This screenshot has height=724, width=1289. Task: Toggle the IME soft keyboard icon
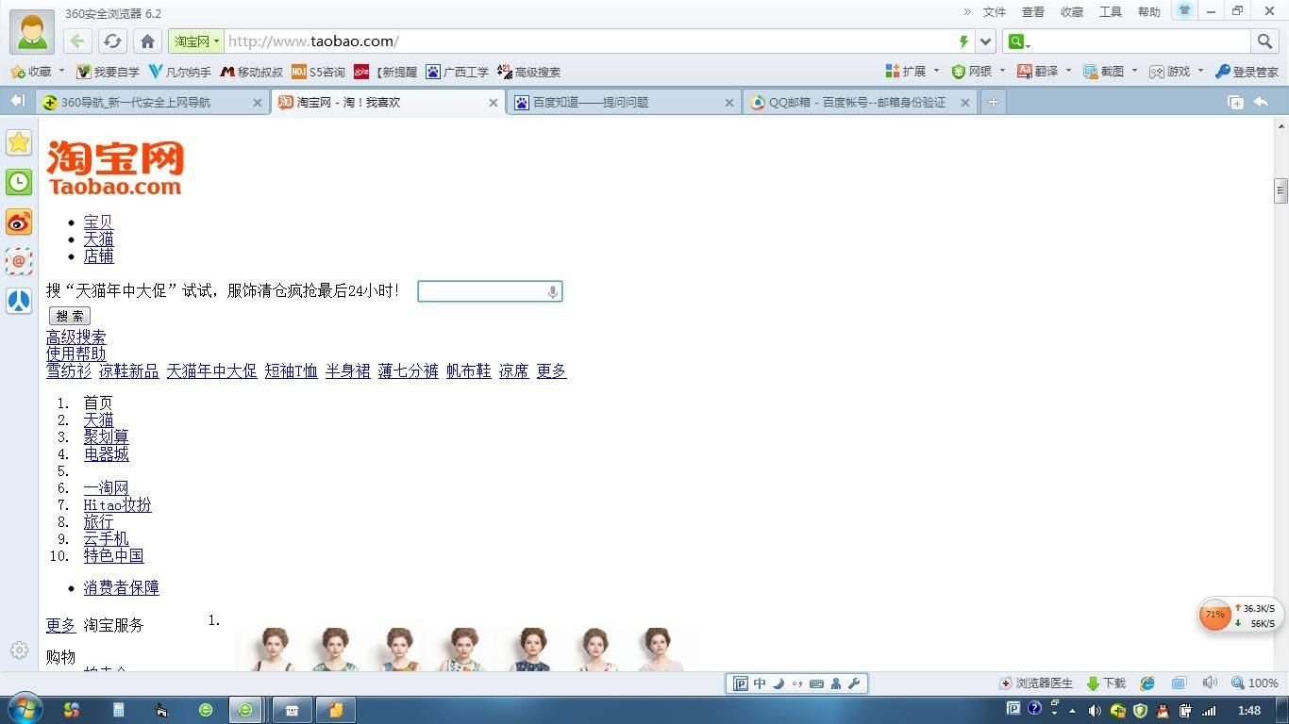coord(816,683)
